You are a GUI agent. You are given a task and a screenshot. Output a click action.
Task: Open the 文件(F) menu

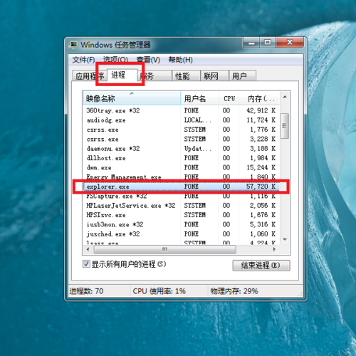click(x=83, y=60)
